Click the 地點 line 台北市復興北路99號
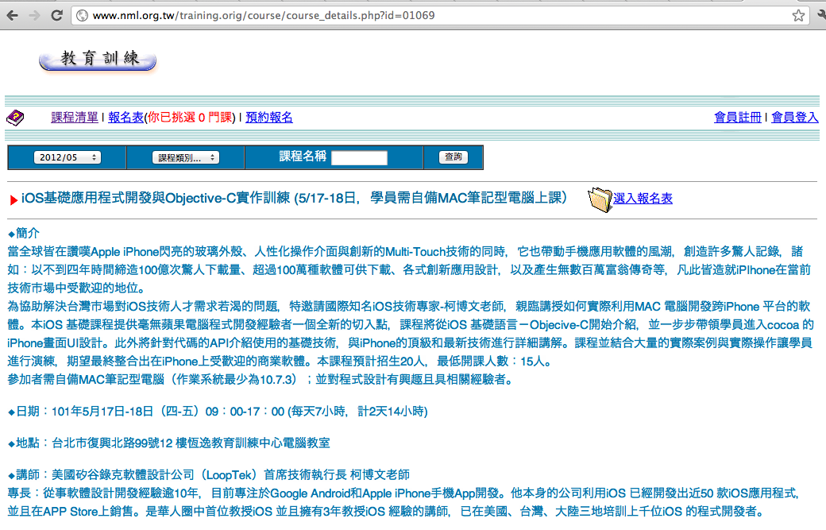 (x=168, y=443)
